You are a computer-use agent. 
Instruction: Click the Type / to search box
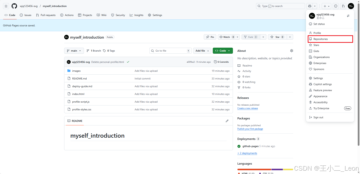[280, 6]
